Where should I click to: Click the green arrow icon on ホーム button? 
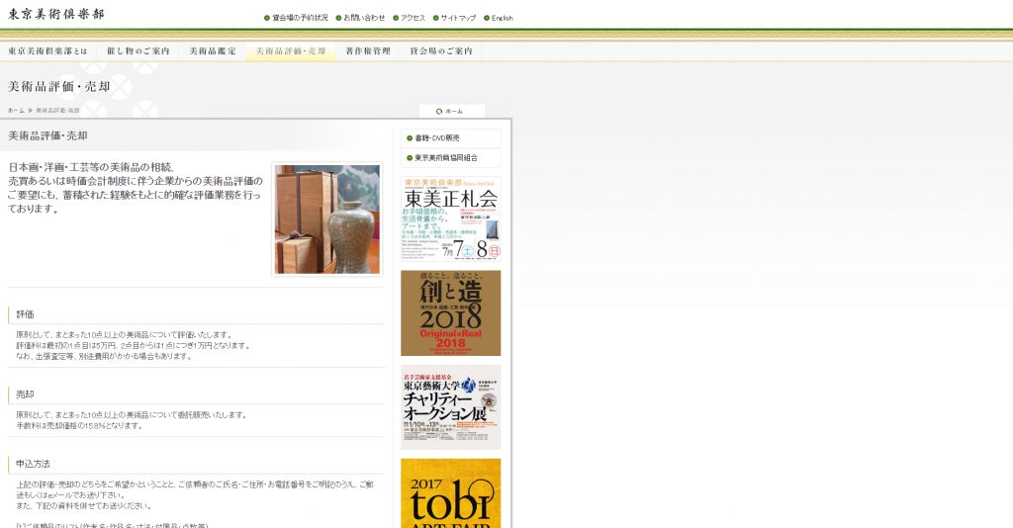(x=439, y=111)
